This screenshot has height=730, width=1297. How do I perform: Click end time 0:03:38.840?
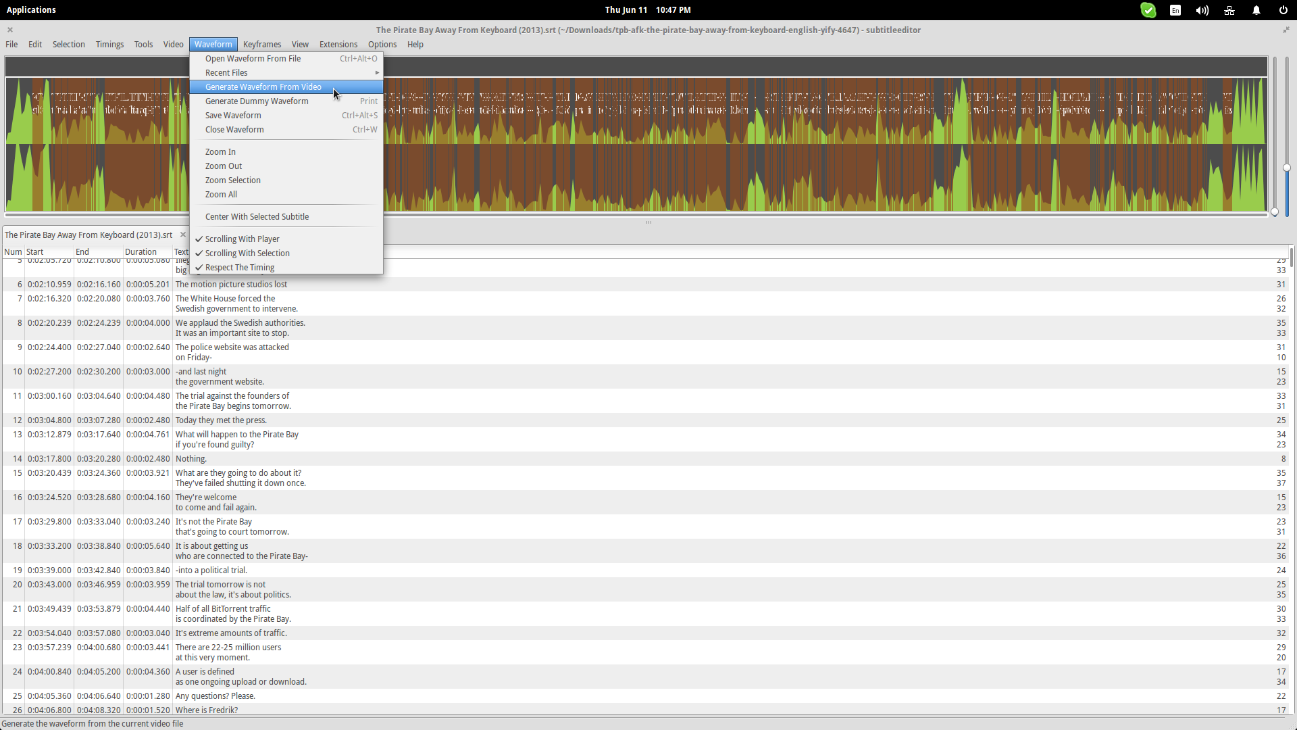pyautogui.click(x=99, y=545)
